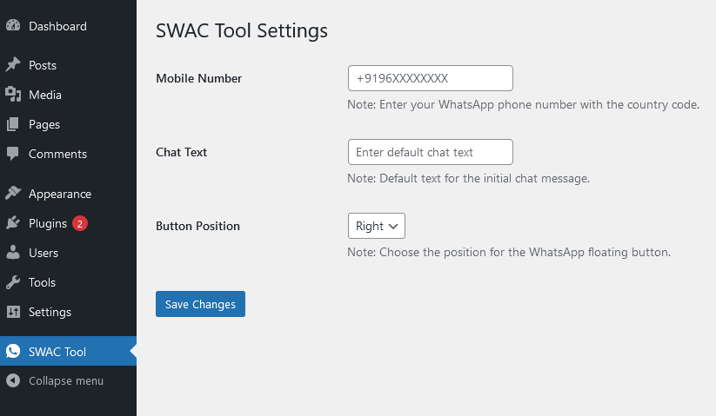Click the Collapse menu arrow icon
The height and width of the screenshot is (416, 716).
click(x=13, y=380)
